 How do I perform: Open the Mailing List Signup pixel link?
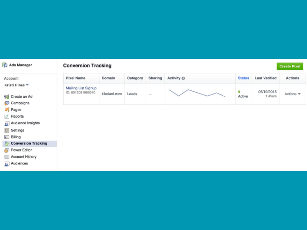[x=81, y=88]
